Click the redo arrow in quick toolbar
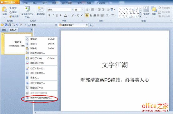This screenshot has width=173, height=114. [21, 25]
